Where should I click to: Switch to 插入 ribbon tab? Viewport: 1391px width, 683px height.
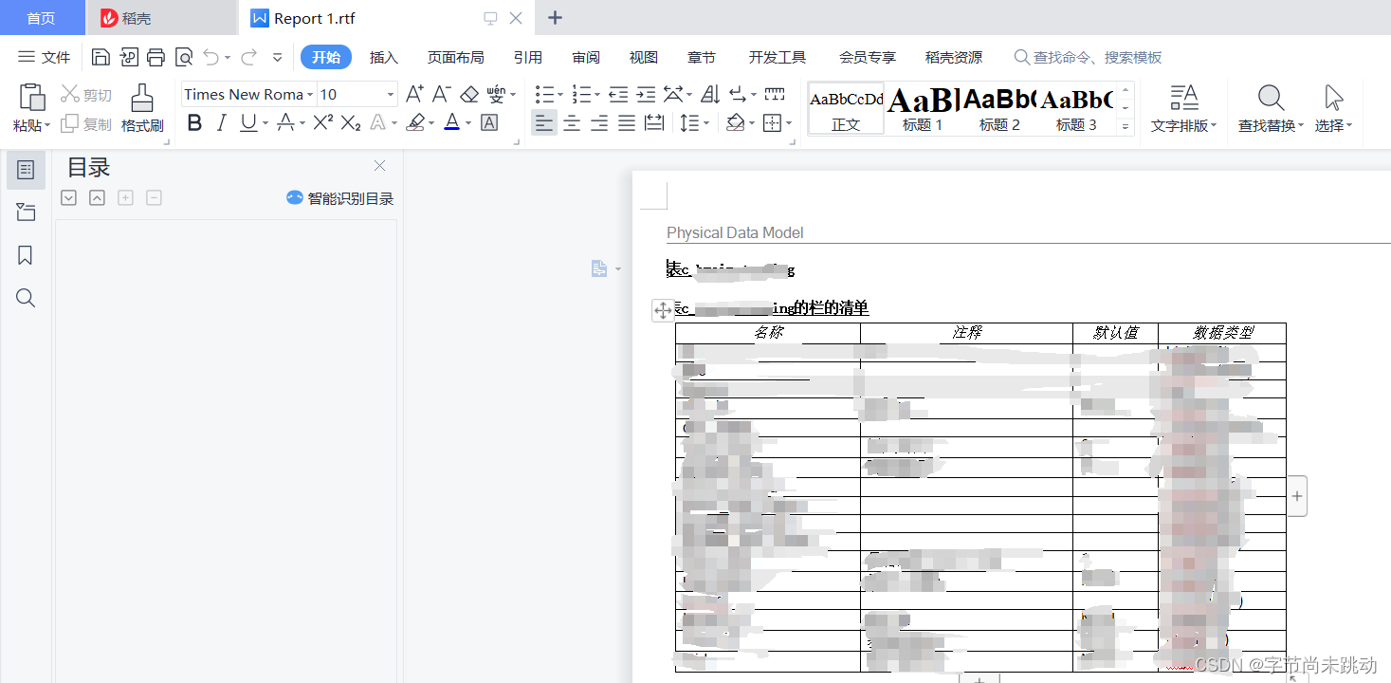(384, 57)
